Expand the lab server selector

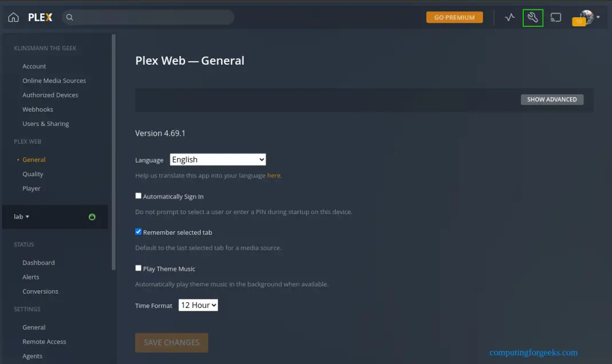pyautogui.click(x=21, y=217)
